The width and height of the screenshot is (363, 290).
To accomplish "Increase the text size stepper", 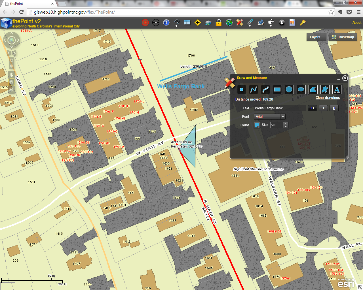I will tap(286, 123).
